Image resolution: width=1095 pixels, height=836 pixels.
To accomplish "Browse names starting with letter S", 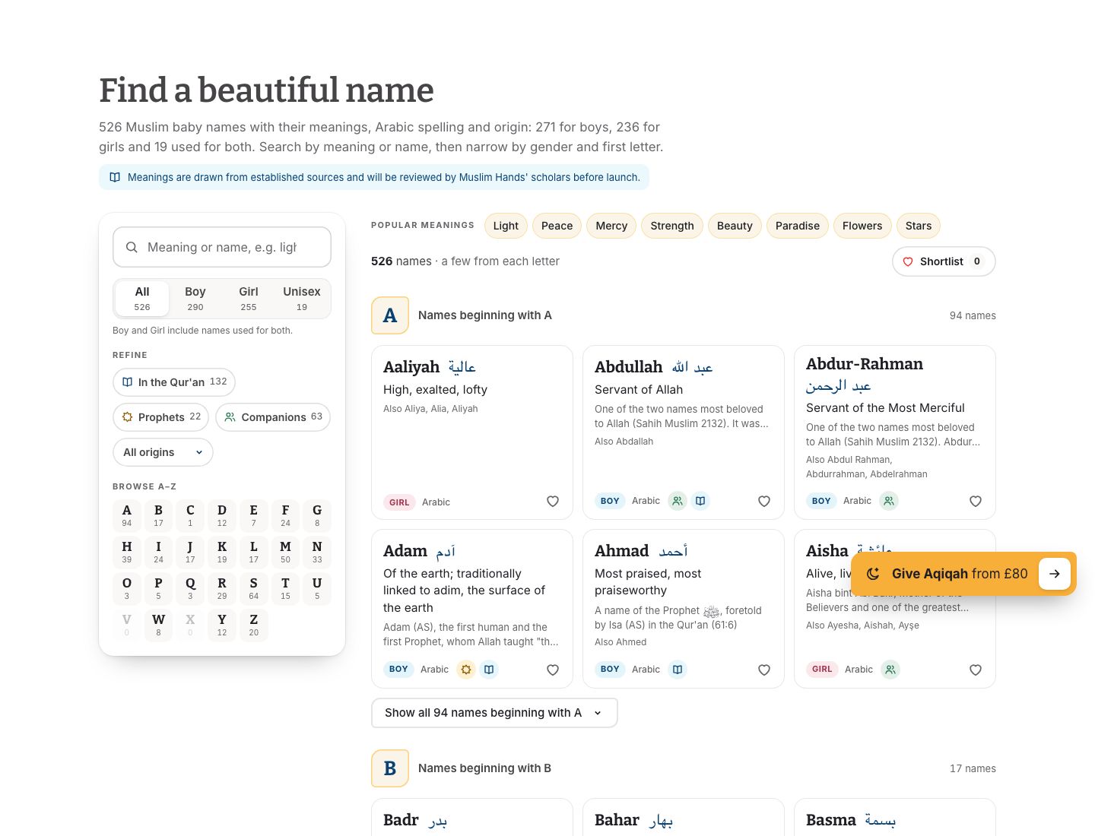I will click(x=254, y=588).
